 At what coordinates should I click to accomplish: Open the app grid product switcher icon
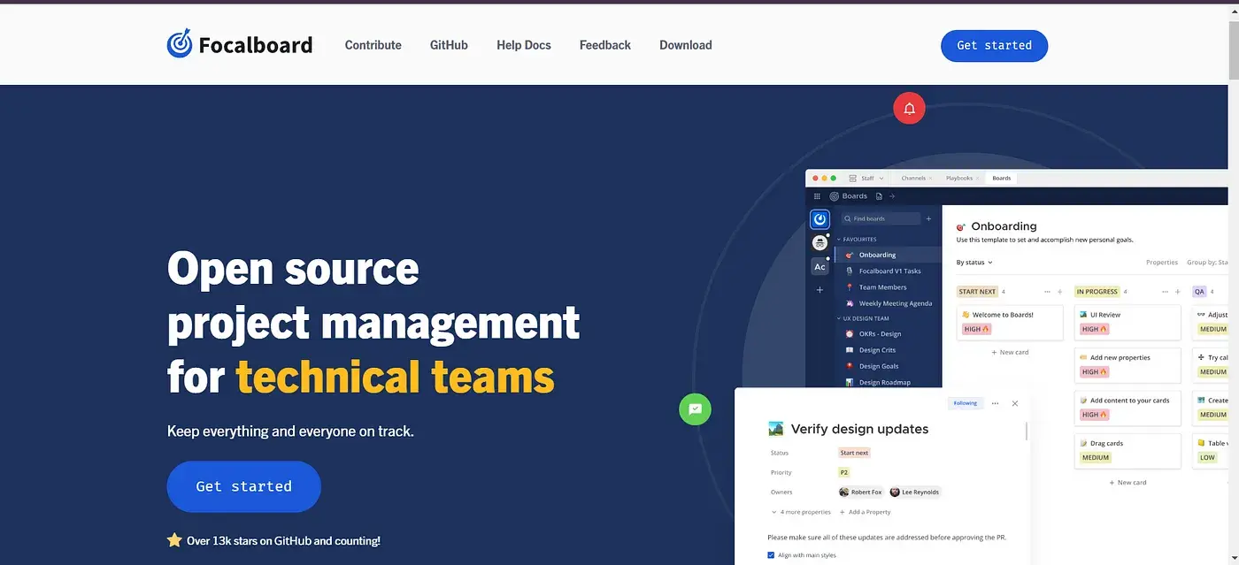817,196
